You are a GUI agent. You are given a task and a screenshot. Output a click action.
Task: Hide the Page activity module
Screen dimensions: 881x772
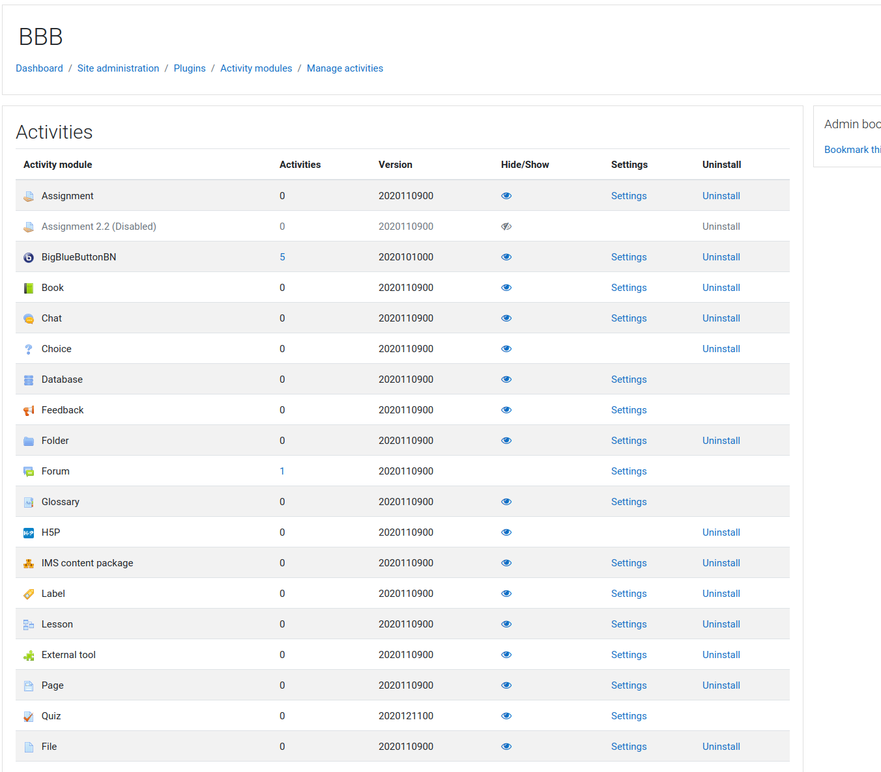click(506, 685)
